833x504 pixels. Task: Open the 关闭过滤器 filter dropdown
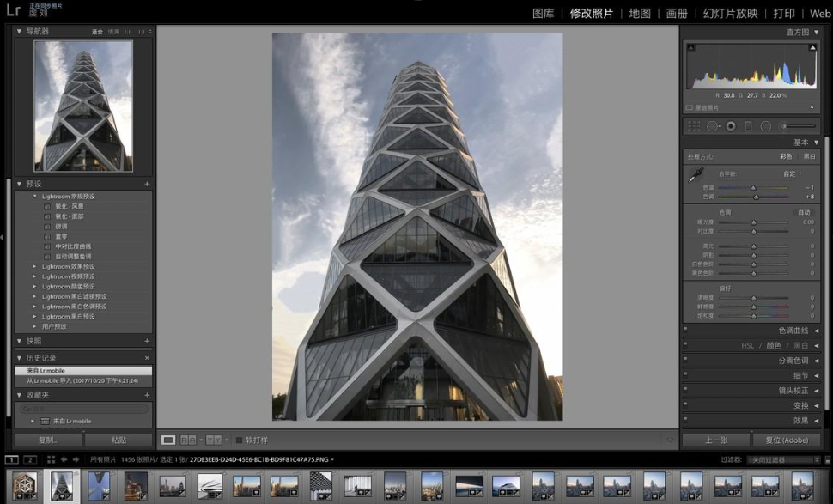(784, 460)
